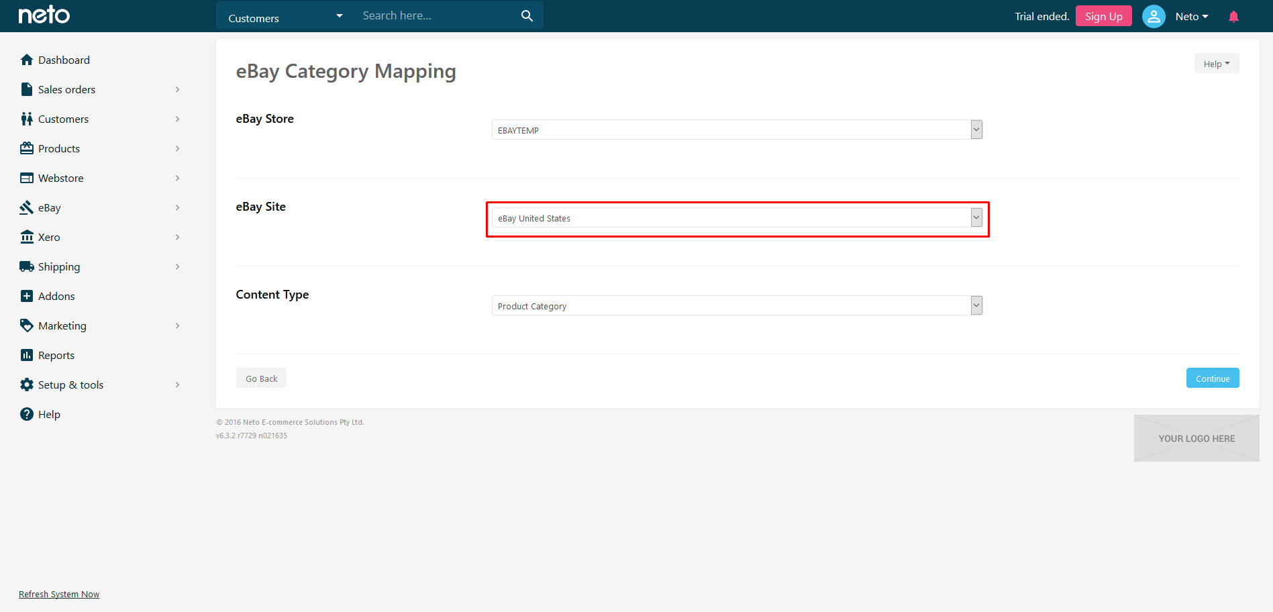
Task: Click the YOUR LOGO HERE placeholder
Action: (x=1196, y=438)
